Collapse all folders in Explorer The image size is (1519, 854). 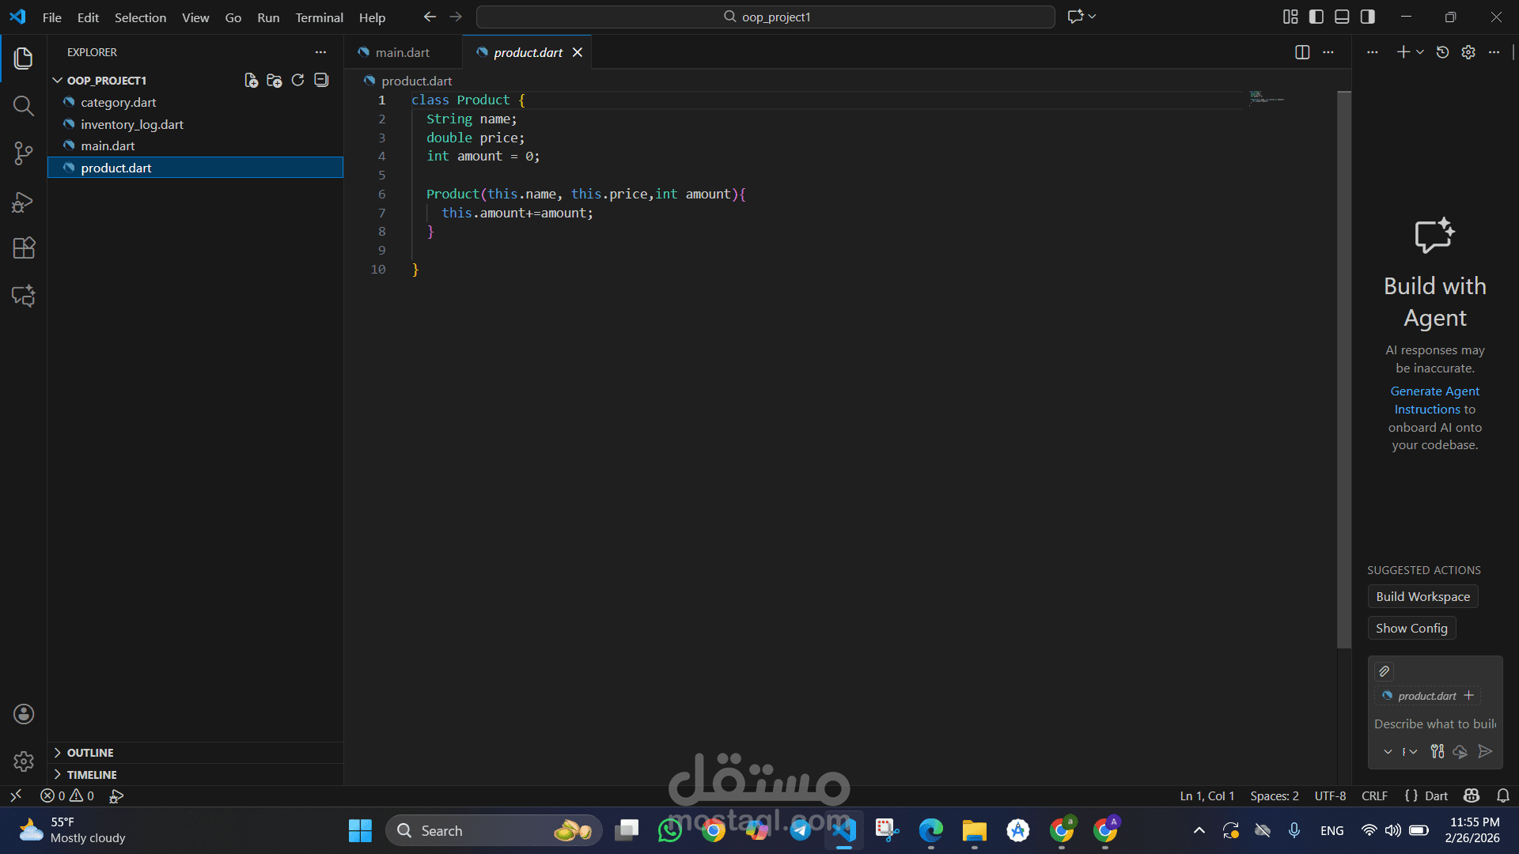pyautogui.click(x=321, y=80)
